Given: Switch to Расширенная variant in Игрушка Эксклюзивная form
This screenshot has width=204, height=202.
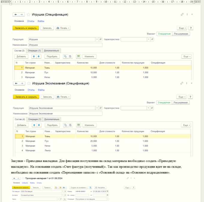Looking at the screenshot, I should pyautogui.click(x=182, y=102).
